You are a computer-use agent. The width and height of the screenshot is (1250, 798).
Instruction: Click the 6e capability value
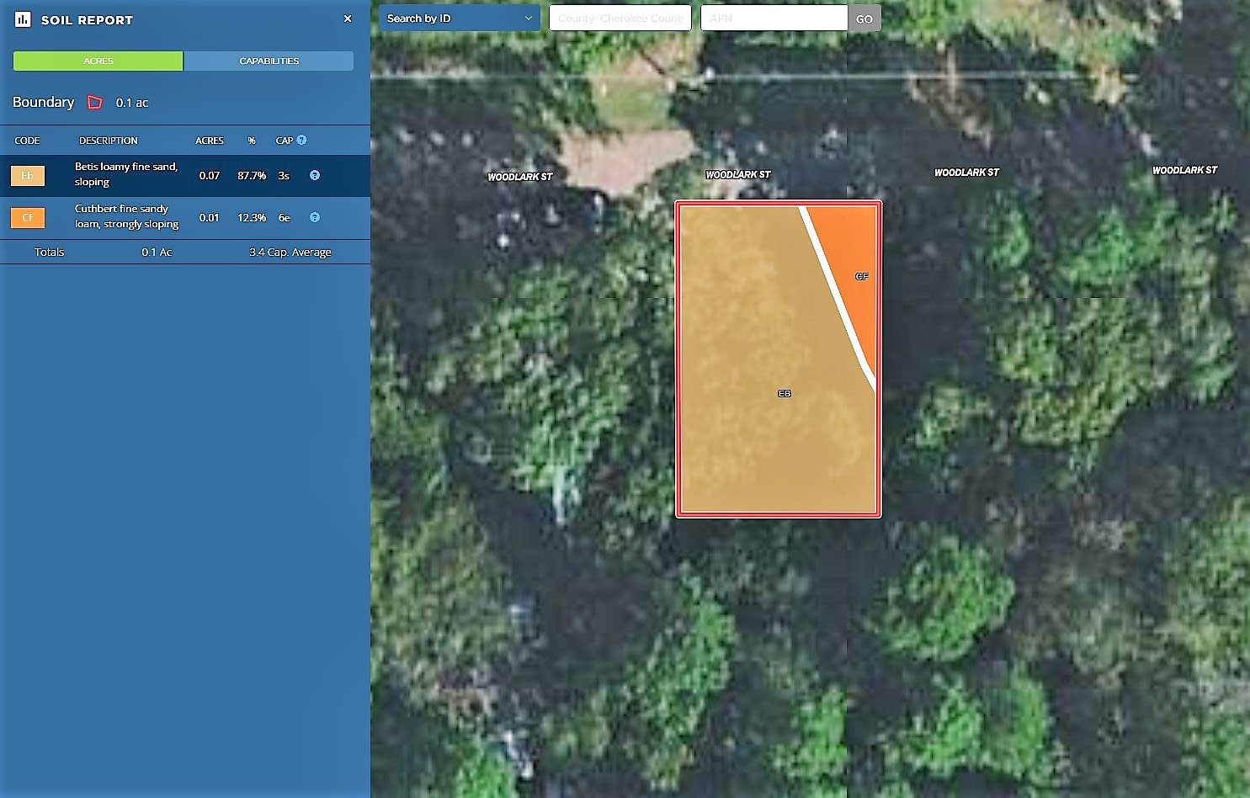[x=285, y=217]
